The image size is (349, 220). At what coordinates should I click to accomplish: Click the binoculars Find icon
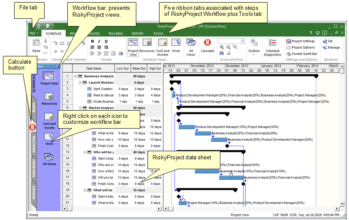[x=222, y=53]
